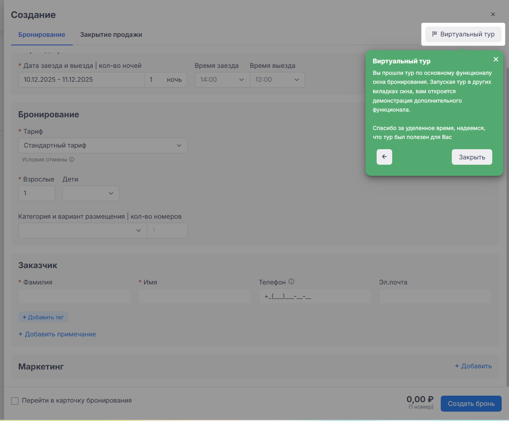The width and height of the screenshot is (509, 421).
Task: Select the Бронирование tab
Action: (42, 35)
